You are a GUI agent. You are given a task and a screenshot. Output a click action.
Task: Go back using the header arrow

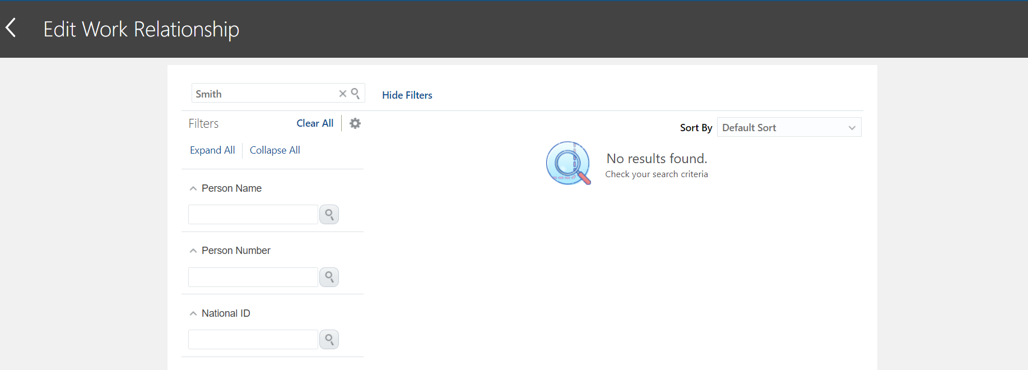pyautogui.click(x=11, y=27)
